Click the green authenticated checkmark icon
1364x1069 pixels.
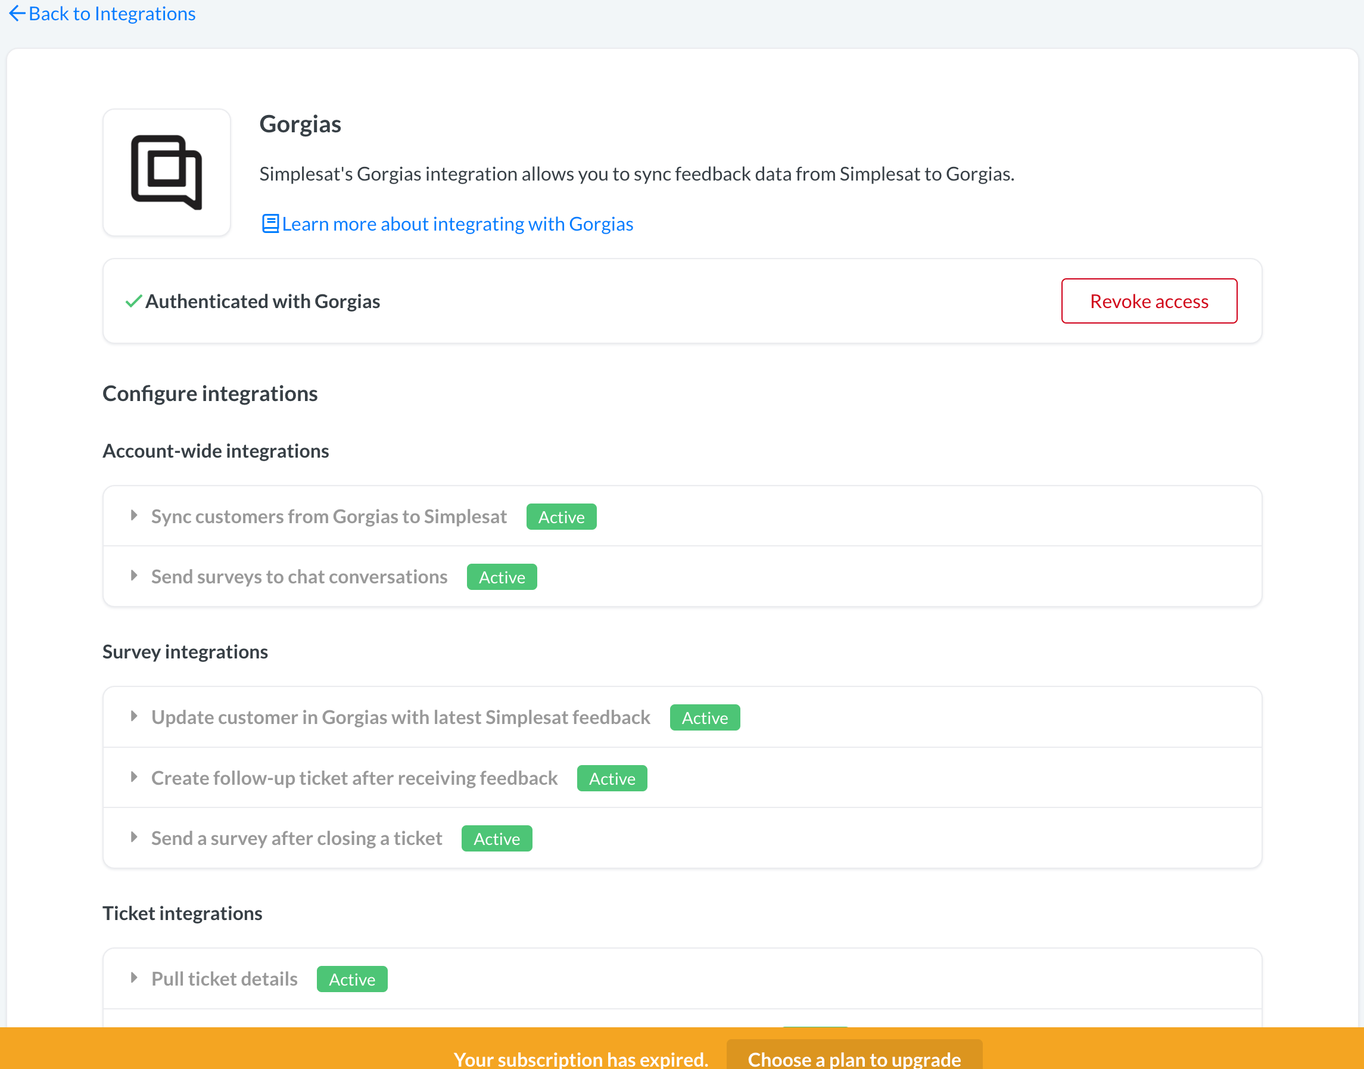pyautogui.click(x=134, y=301)
